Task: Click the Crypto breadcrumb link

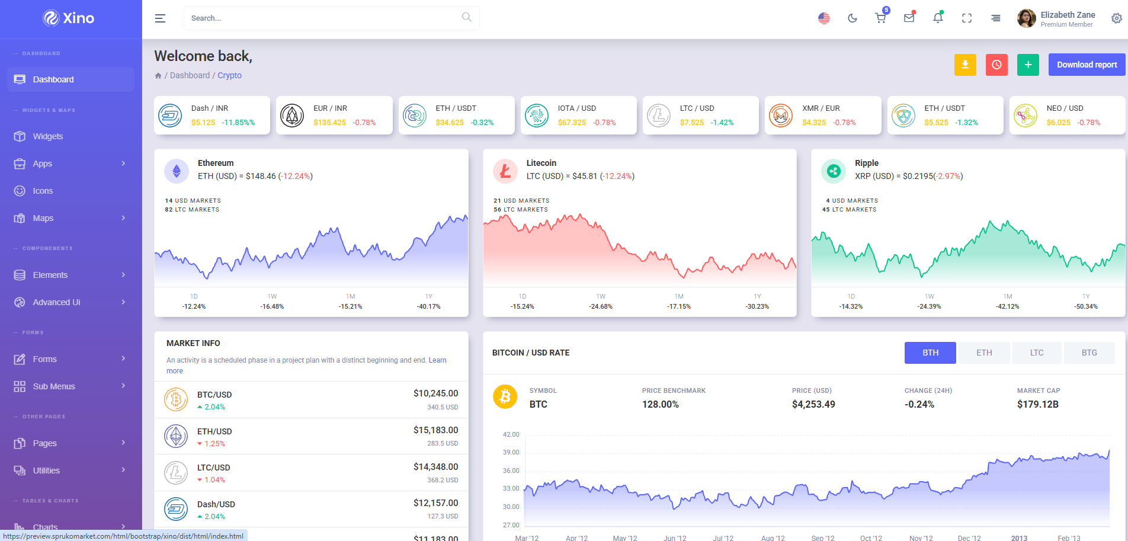Action: (229, 75)
